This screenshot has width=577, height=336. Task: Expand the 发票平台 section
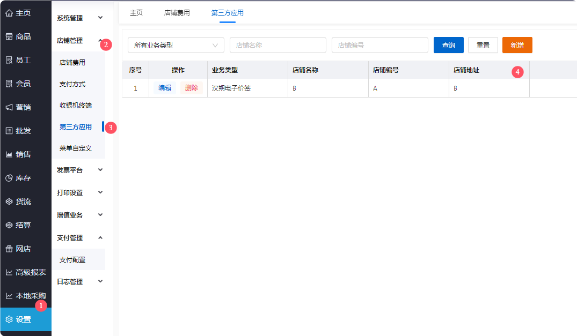(x=100, y=170)
